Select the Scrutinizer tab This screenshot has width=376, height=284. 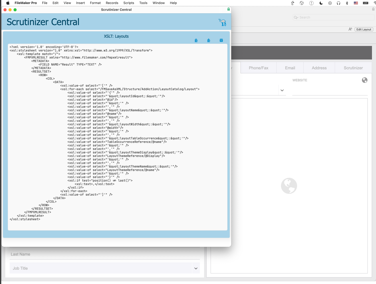pos(353,68)
